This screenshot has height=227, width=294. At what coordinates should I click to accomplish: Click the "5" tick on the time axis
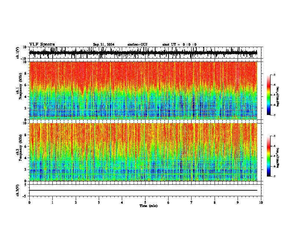(145, 203)
